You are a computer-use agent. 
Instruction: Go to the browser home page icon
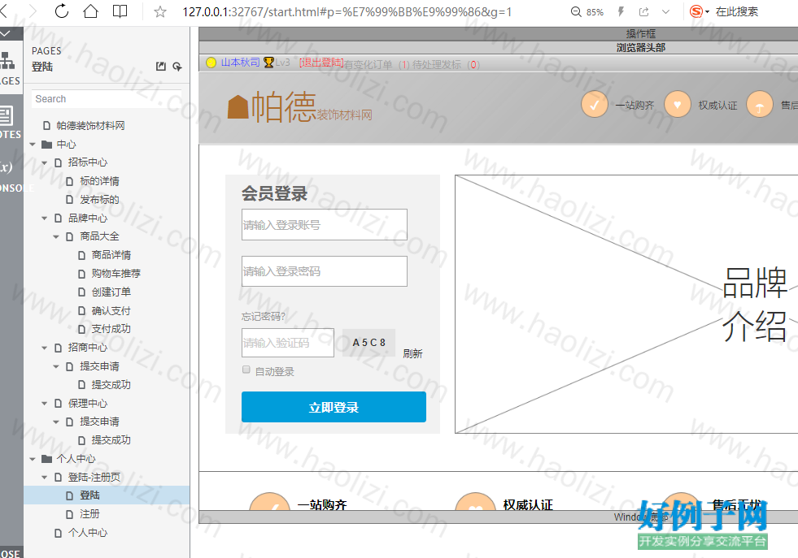click(x=90, y=11)
